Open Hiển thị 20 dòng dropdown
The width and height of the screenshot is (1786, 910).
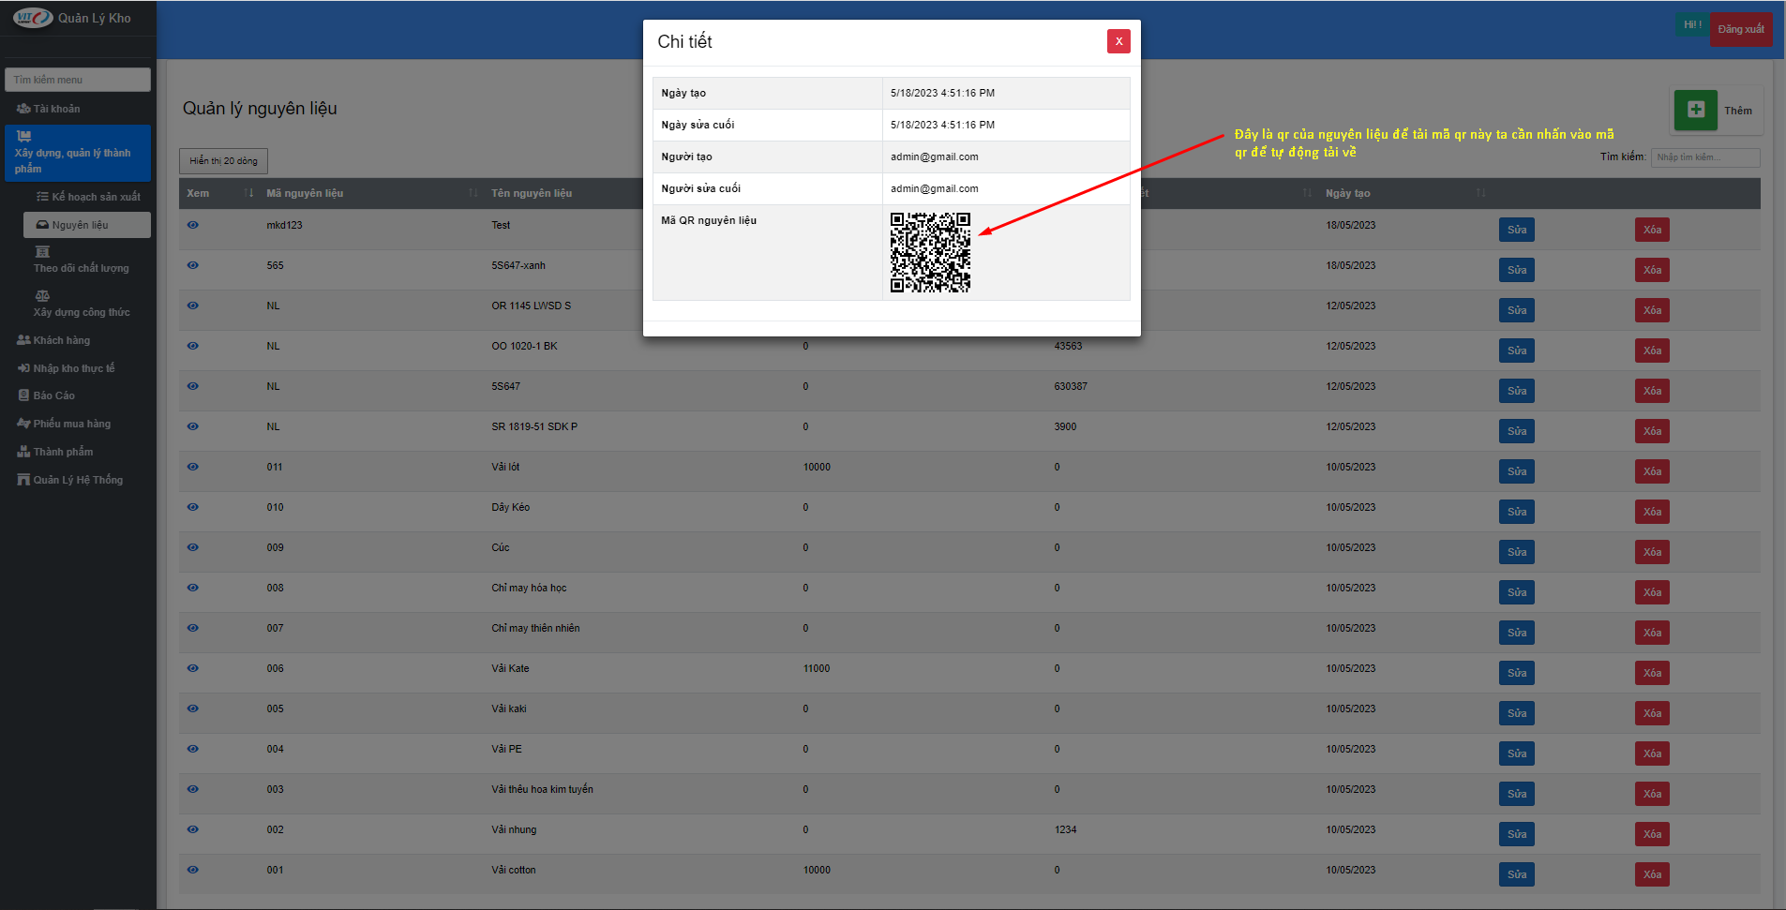pos(223,161)
